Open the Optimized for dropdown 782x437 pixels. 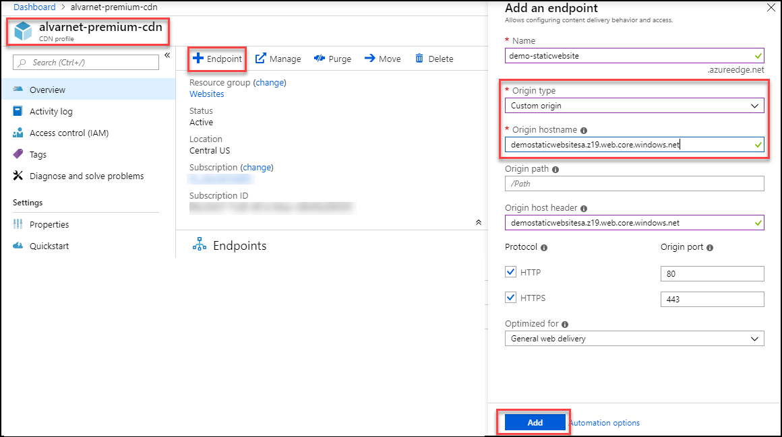tap(634, 338)
